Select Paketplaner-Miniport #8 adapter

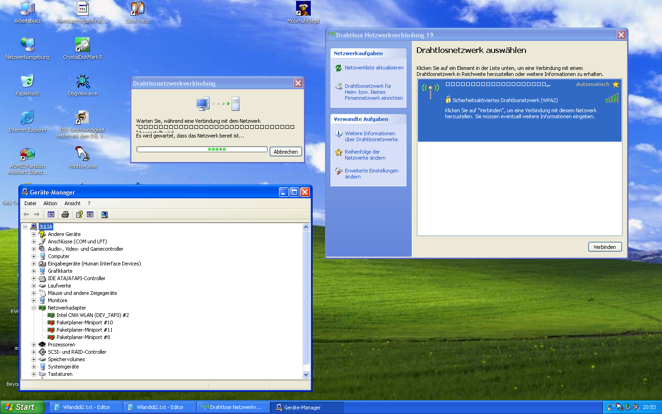click(x=83, y=337)
